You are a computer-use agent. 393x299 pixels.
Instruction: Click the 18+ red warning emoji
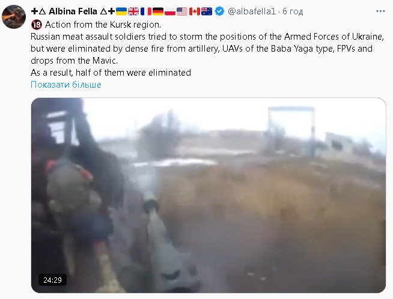(37, 25)
